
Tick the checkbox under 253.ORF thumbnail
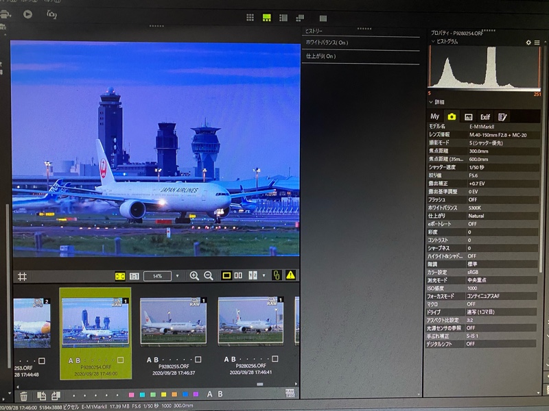tap(42, 361)
